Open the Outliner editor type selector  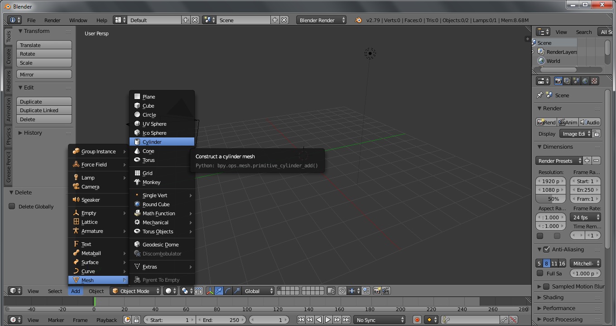(x=543, y=32)
